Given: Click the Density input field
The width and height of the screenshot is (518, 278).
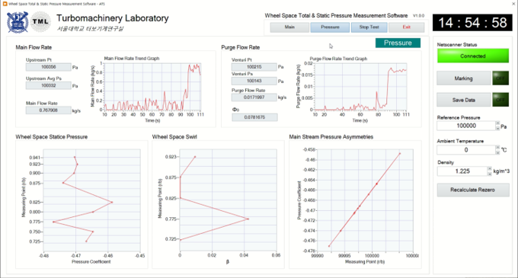Looking at the screenshot, I should click(x=462, y=171).
